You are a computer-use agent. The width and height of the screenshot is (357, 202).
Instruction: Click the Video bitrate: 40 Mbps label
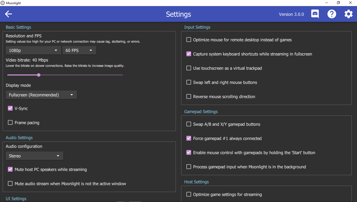27,60
